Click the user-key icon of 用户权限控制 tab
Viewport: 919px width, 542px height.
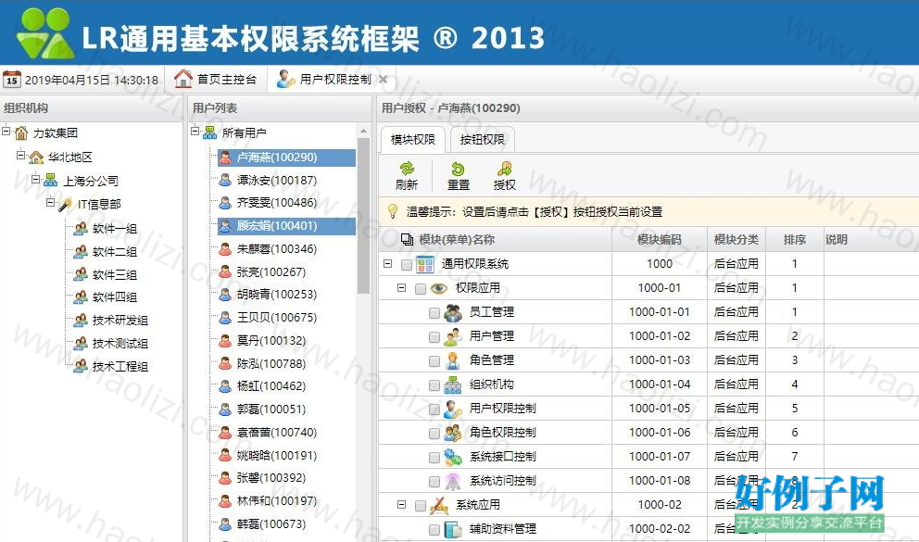point(285,79)
